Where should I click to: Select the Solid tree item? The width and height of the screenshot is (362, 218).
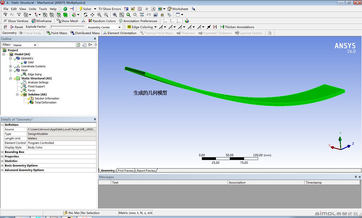[31, 62]
